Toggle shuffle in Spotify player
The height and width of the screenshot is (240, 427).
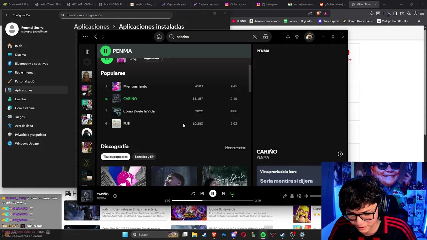(x=193, y=193)
